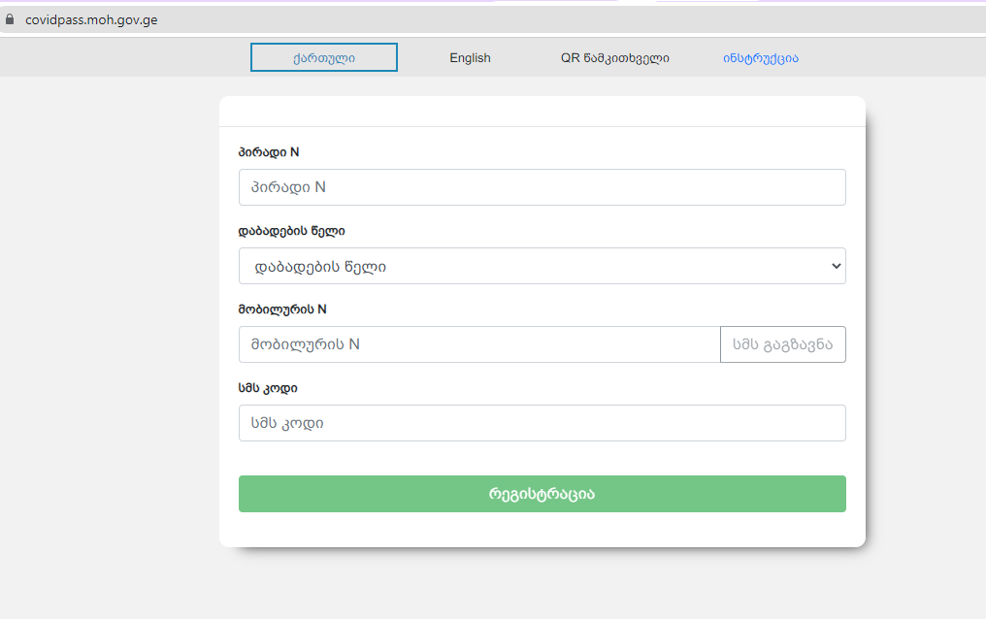Screen dimensions: 986x619
Task: Select the covidpass.moh.gov.ge URL text
Action: pyautogui.click(x=91, y=19)
